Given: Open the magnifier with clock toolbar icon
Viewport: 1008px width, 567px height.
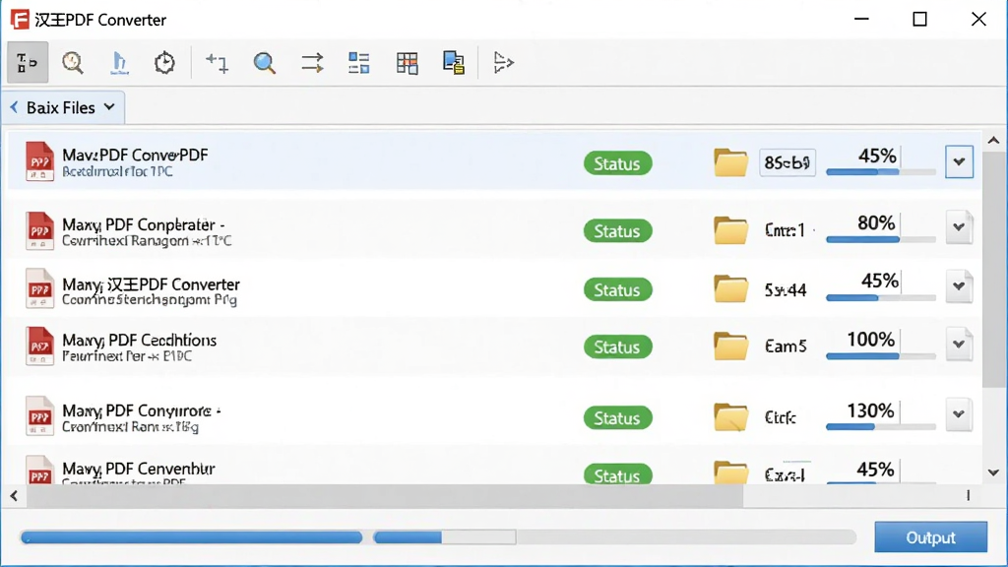Looking at the screenshot, I should [73, 62].
